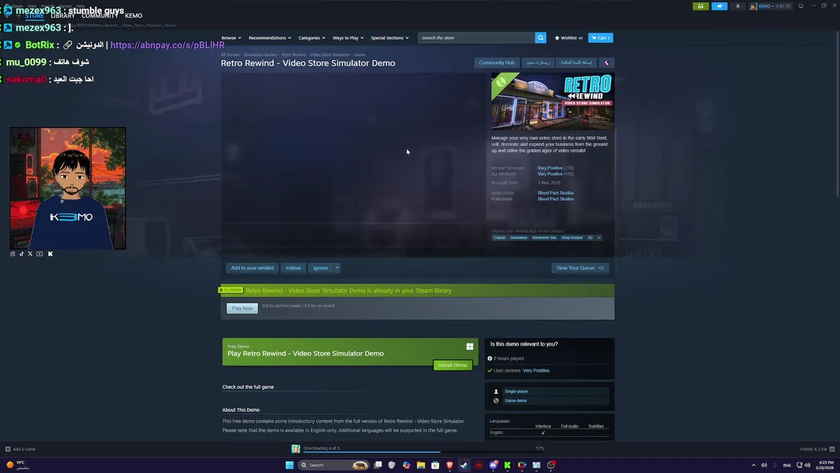Click the Windows platform icon on demo banner
Image resolution: width=840 pixels, height=473 pixels.
470,346
